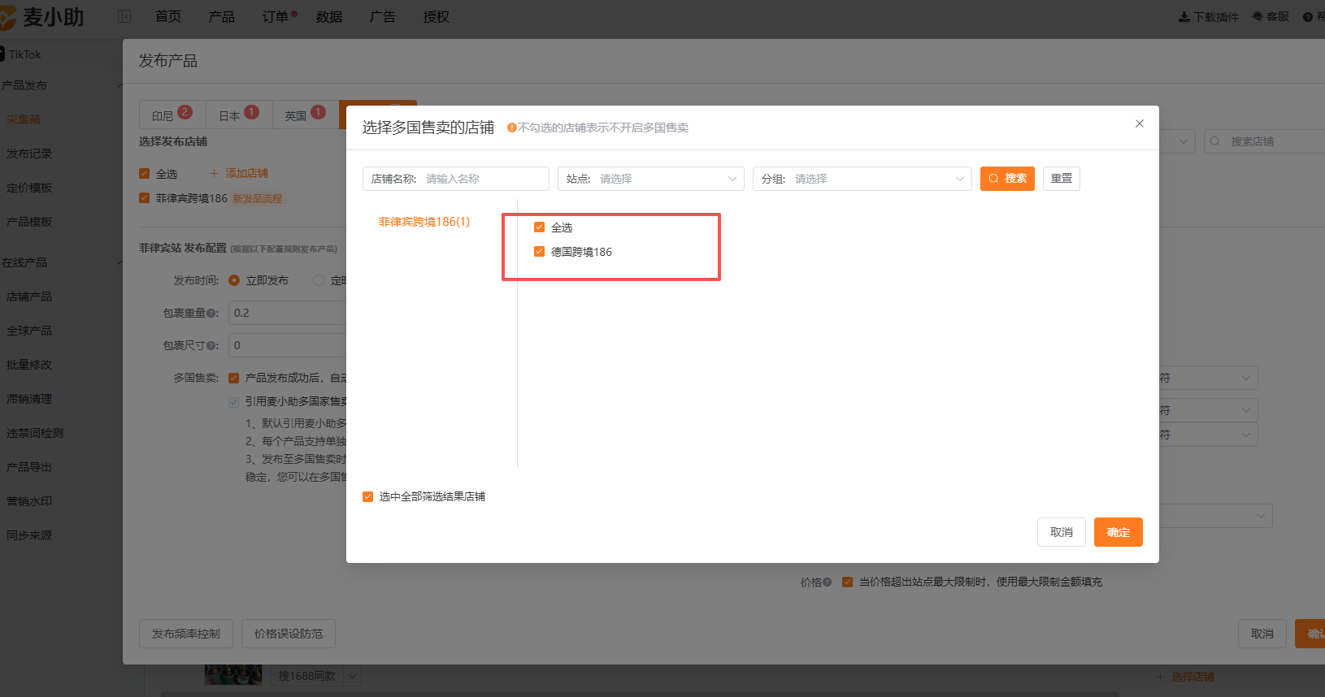
Task: Collapse 在线产品 sidebar section
Action: click(x=119, y=262)
